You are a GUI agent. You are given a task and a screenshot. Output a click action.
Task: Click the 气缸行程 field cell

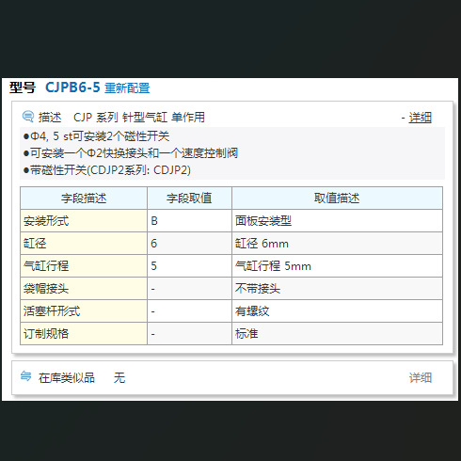[84, 266]
